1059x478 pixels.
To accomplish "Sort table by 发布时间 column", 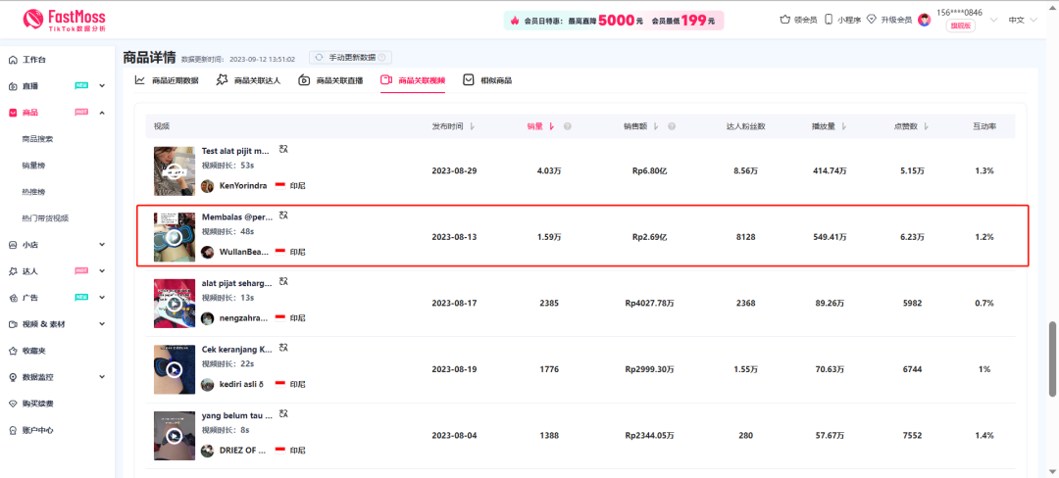I will 453,126.
